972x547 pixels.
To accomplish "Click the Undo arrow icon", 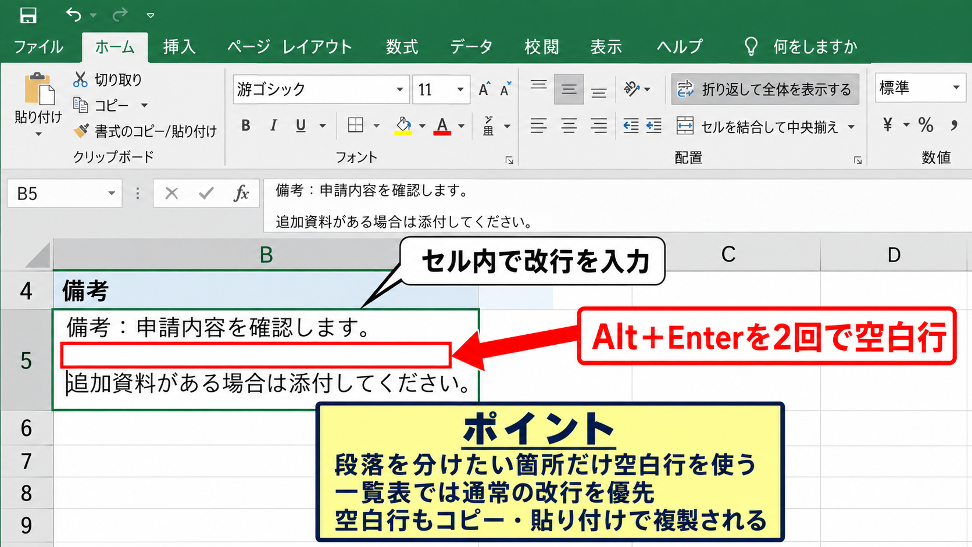I will [x=74, y=15].
